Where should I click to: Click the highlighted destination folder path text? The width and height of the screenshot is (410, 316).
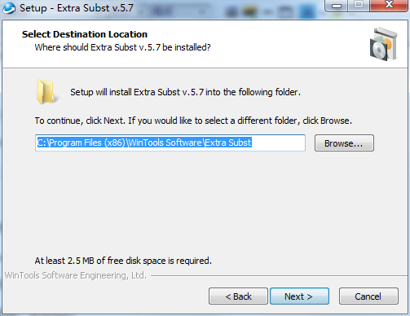point(144,143)
